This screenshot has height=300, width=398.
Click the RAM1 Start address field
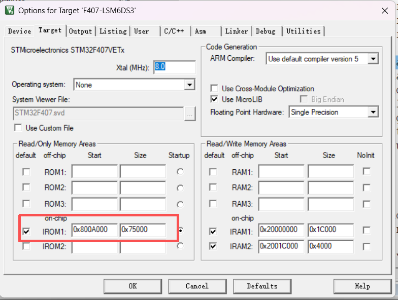[x=281, y=171]
